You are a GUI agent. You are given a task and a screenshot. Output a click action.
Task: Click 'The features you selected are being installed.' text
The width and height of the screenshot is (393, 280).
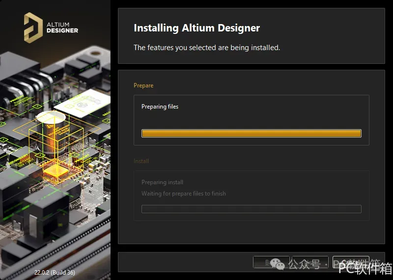tap(207, 47)
